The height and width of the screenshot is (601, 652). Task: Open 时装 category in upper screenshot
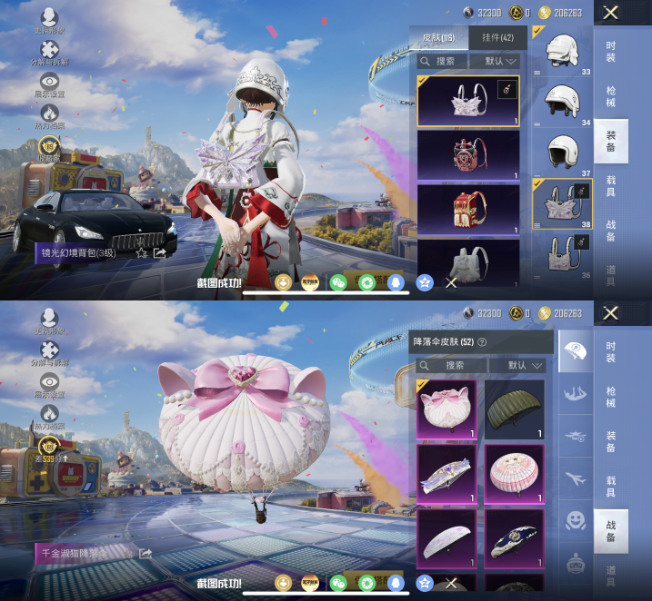click(610, 52)
